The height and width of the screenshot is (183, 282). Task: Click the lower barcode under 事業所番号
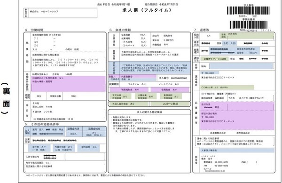248,24
